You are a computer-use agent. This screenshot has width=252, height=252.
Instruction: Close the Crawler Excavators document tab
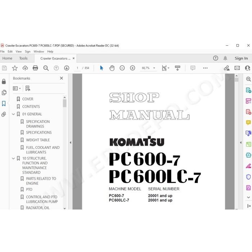pyautogui.click(x=73, y=58)
